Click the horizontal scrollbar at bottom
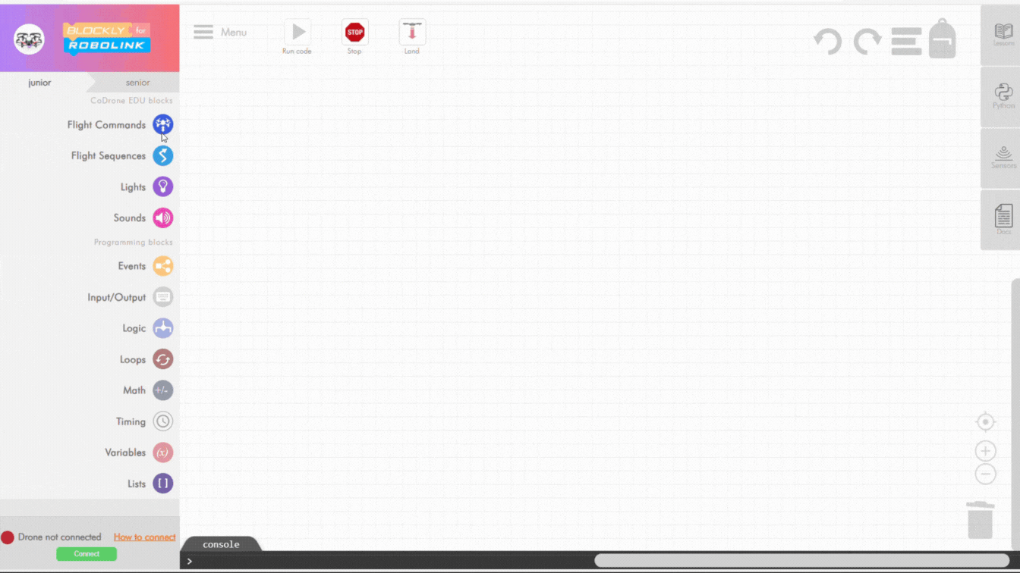This screenshot has width=1020, height=573. 801,561
